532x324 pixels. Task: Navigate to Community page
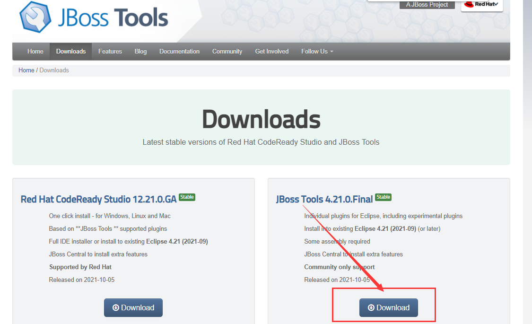click(x=227, y=51)
